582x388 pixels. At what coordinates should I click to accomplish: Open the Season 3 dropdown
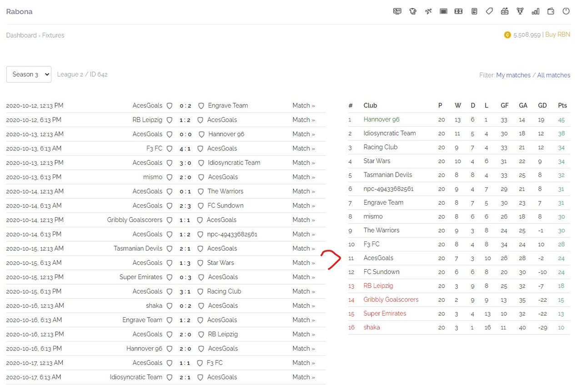29,74
